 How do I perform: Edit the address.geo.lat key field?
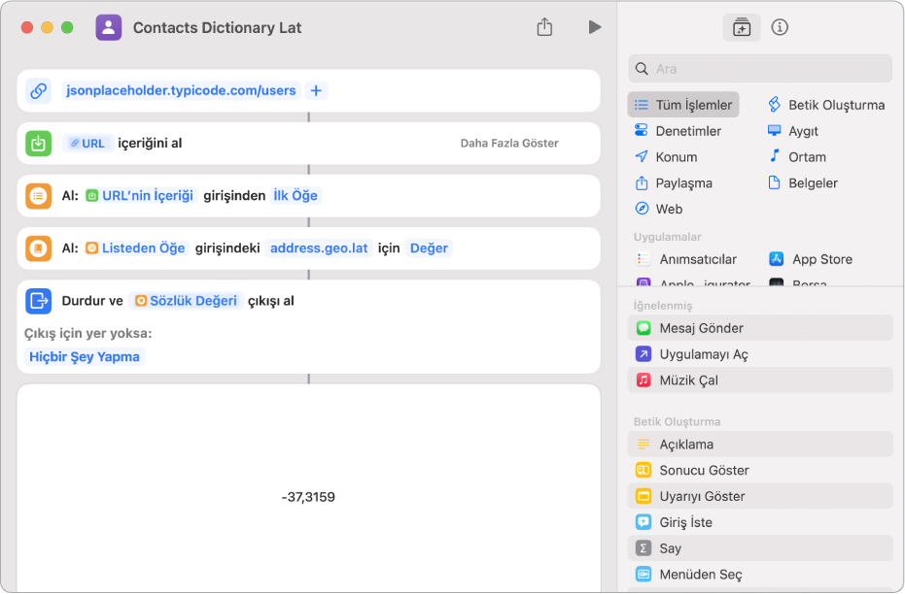tap(319, 248)
